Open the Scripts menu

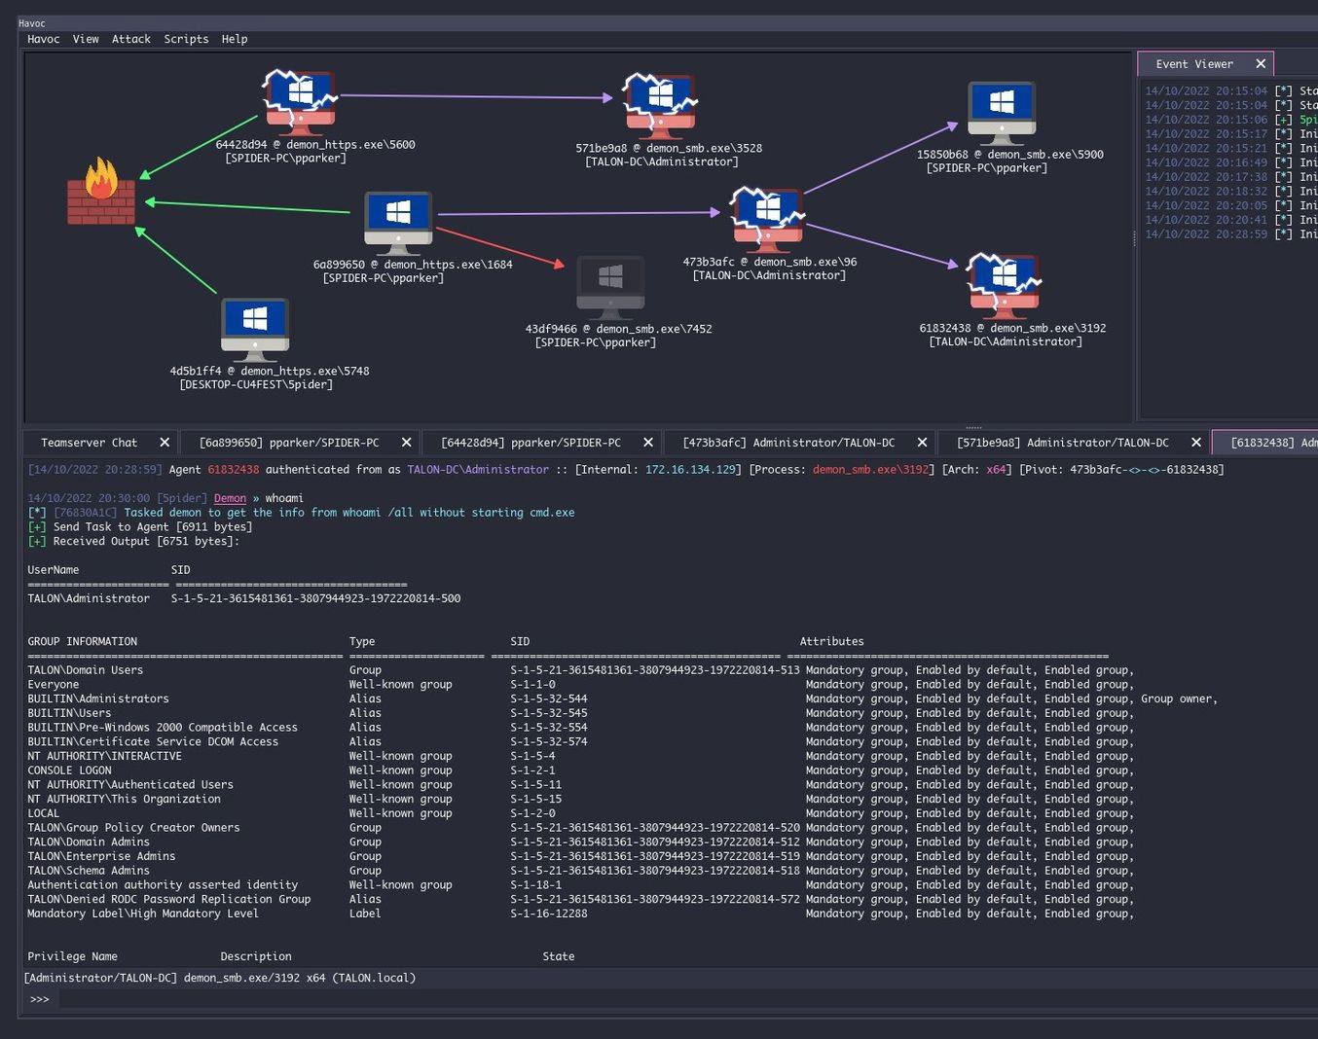[186, 39]
